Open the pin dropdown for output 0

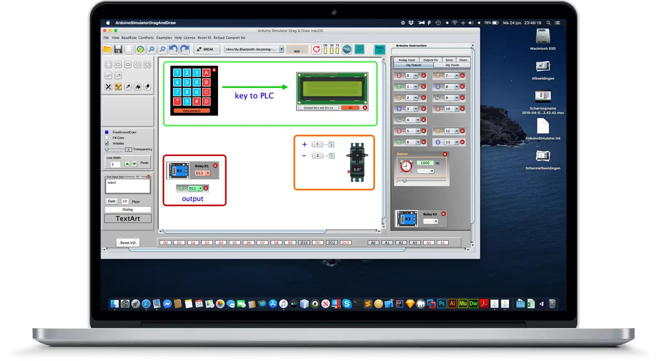click(x=412, y=76)
